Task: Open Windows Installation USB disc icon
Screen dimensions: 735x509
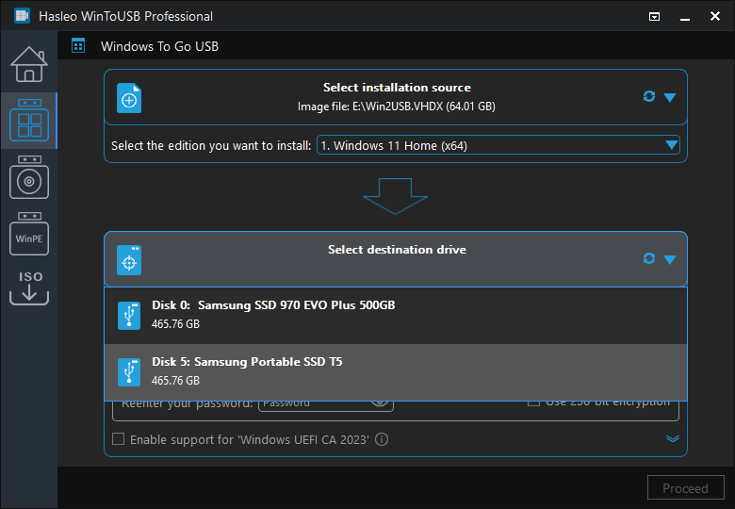Action: (x=28, y=177)
